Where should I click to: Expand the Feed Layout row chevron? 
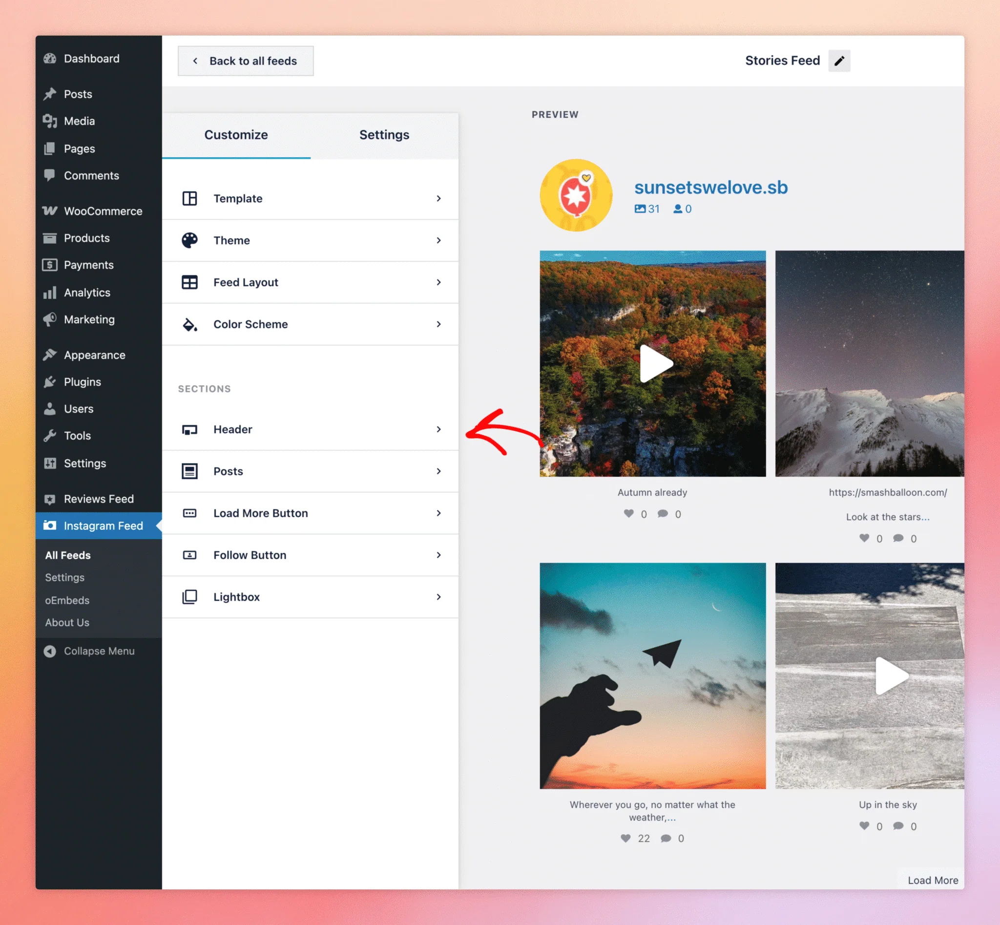[x=438, y=282]
